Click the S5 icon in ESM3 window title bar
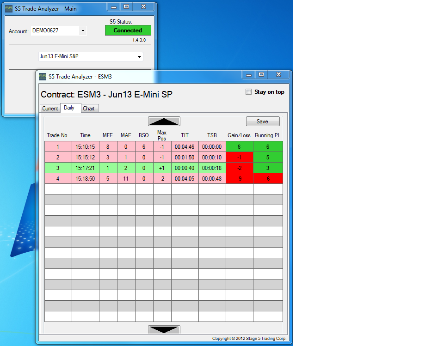This screenshot has width=444, height=346. [x=43, y=76]
